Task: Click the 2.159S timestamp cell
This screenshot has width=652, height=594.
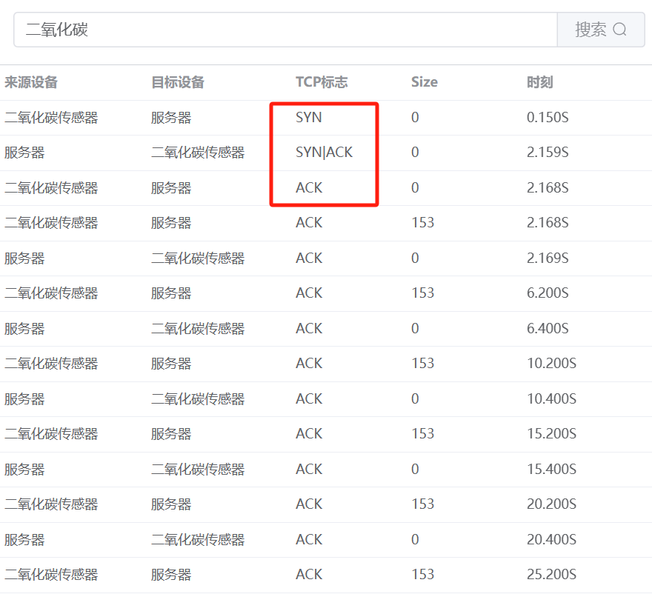Action: click(x=548, y=153)
